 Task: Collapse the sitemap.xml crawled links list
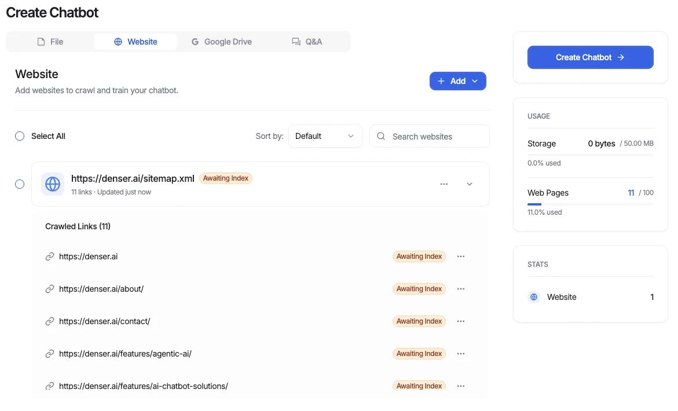[x=469, y=184]
